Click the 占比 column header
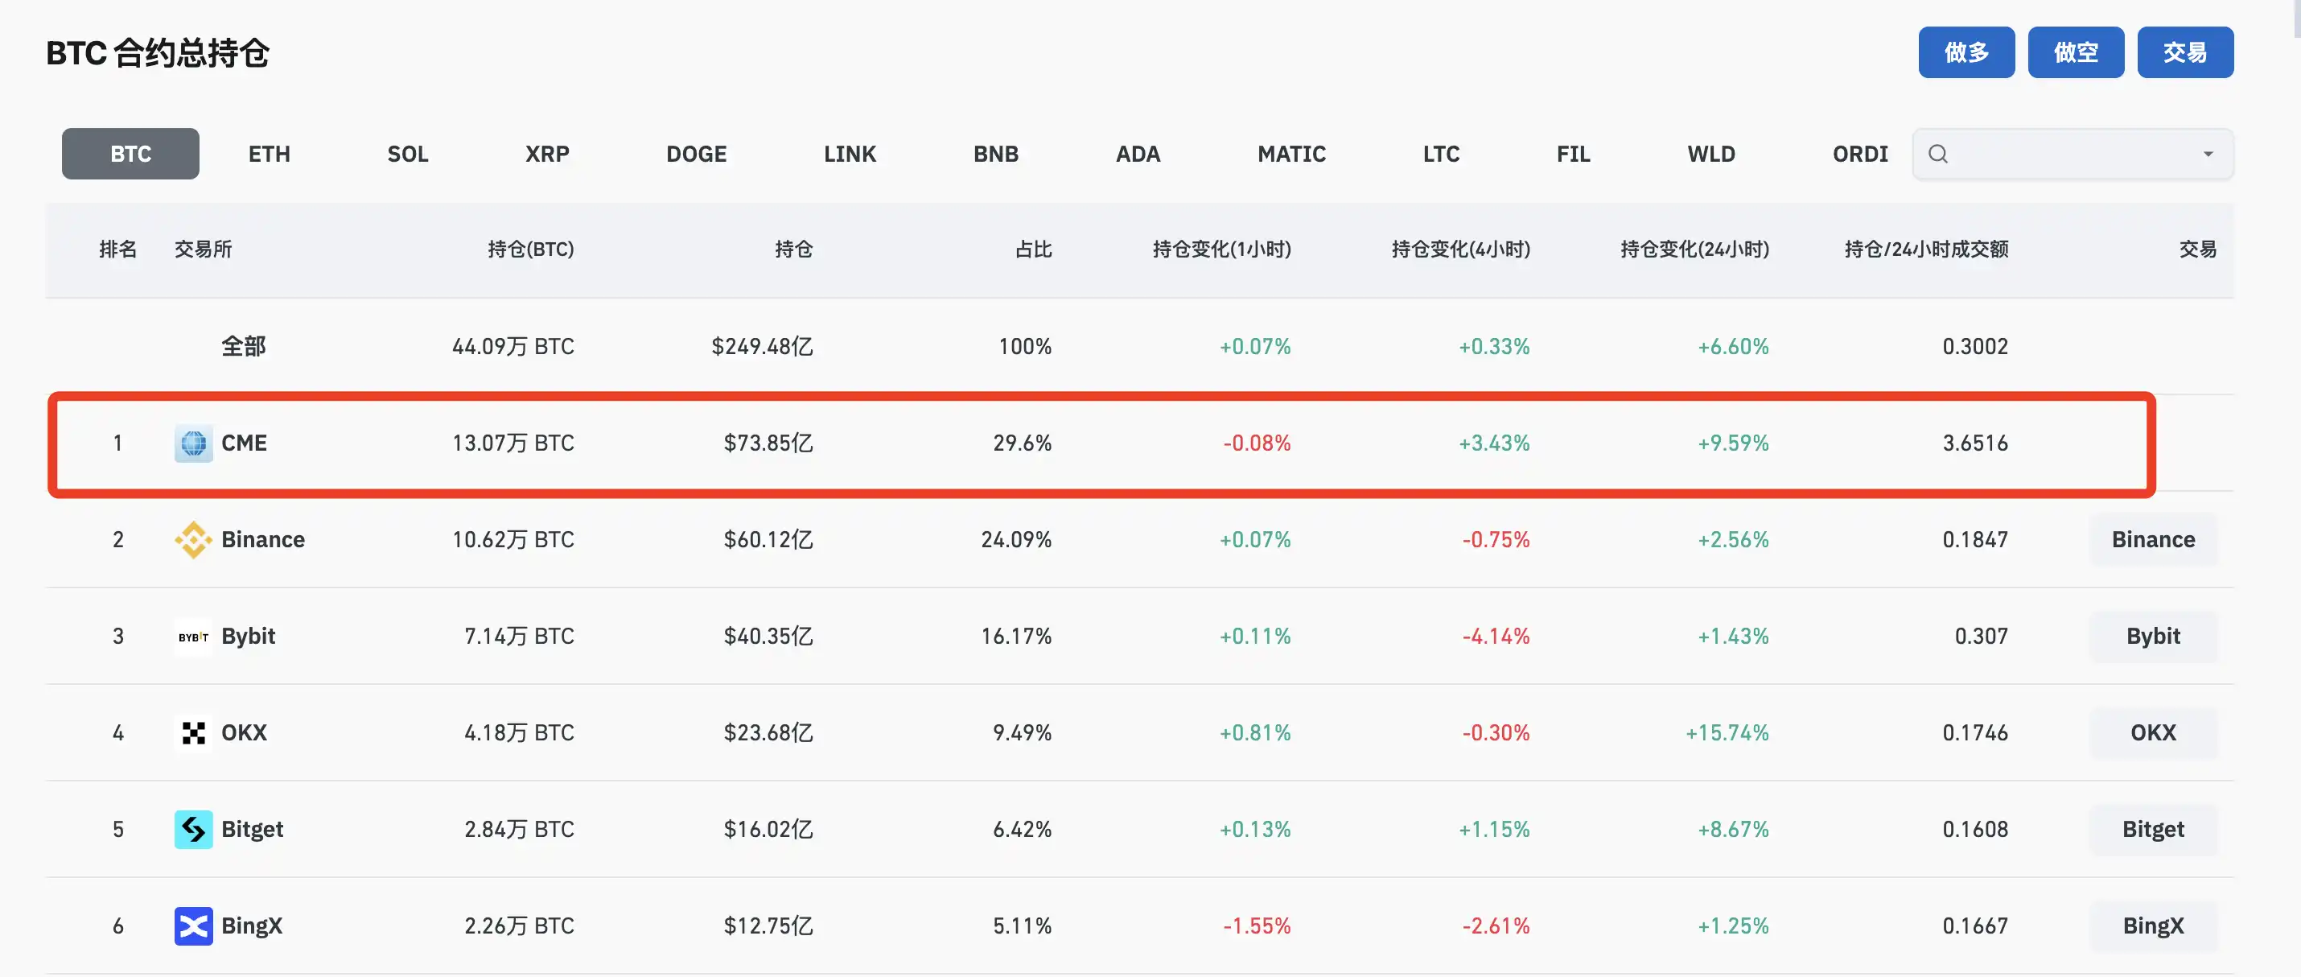The width and height of the screenshot is (2301, 977). [1034, 249]
